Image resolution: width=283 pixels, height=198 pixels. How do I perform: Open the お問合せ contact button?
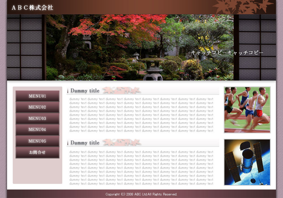point(37,152)
